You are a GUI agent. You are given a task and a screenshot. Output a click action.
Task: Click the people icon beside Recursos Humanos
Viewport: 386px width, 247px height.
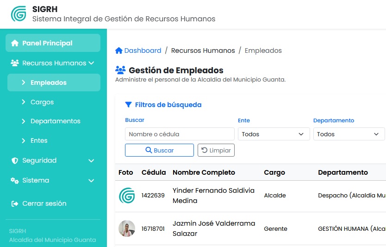[15, 63]
